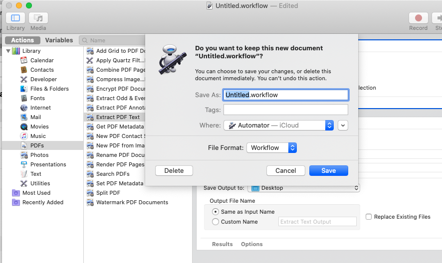Click the Media toolbar icon
The width and height of the screenshot is (442, 263).
(x=38, y=18)
